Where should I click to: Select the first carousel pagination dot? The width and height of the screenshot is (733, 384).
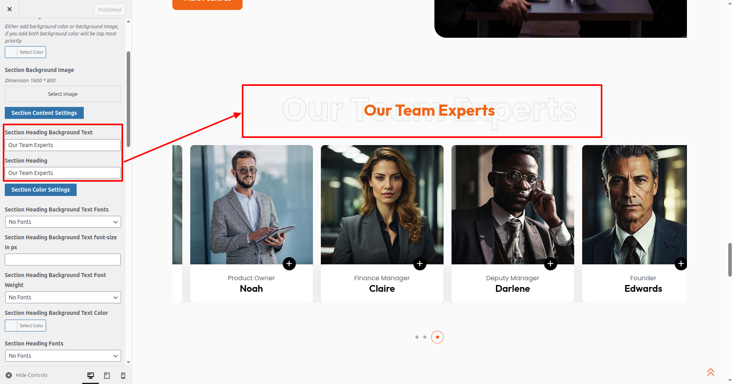tap(417, 337)
